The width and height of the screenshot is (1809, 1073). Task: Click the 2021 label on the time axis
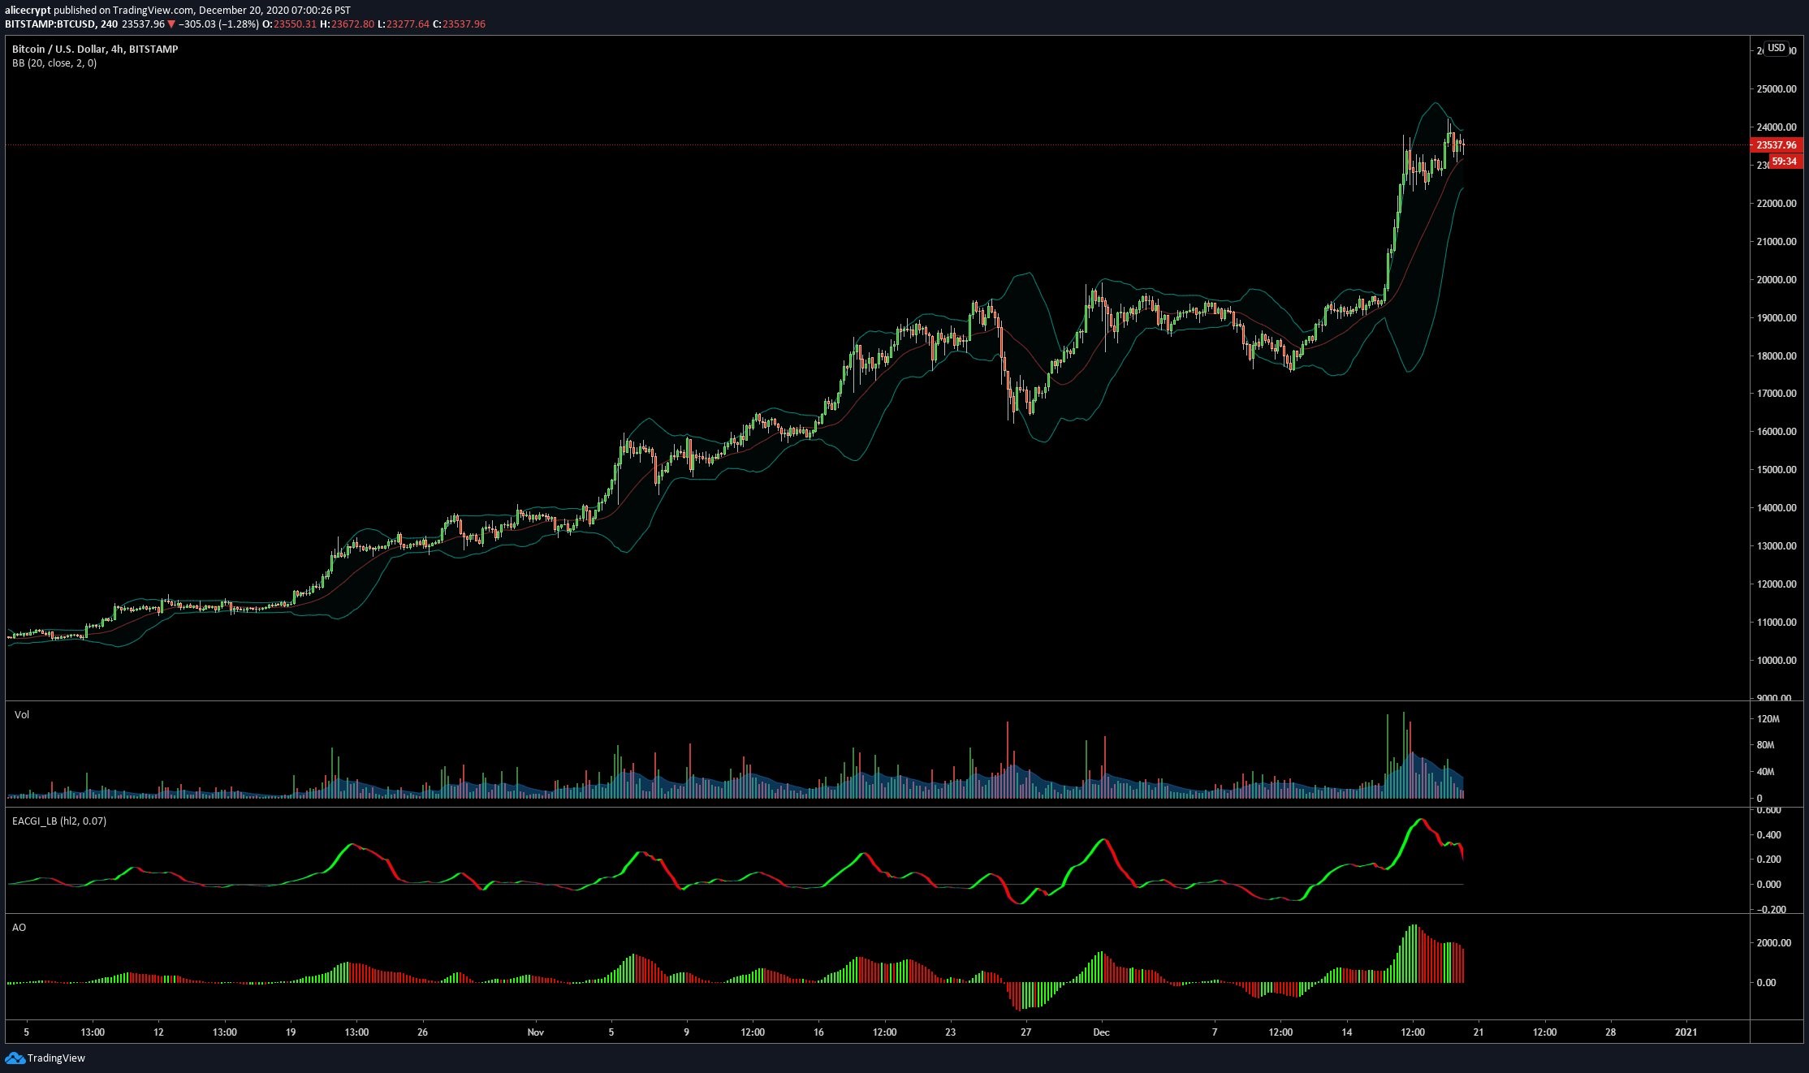click(x=1686, y=1032)
